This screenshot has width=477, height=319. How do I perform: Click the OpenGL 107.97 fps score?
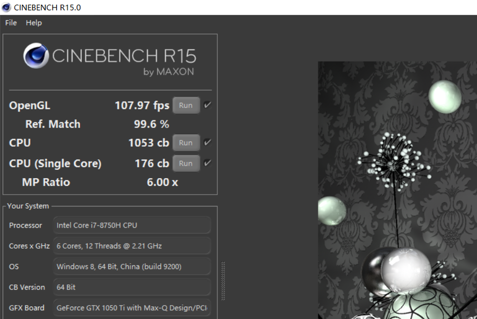[142, 105]
